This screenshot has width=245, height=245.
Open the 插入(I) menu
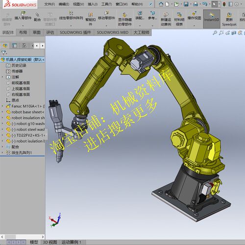93,4
